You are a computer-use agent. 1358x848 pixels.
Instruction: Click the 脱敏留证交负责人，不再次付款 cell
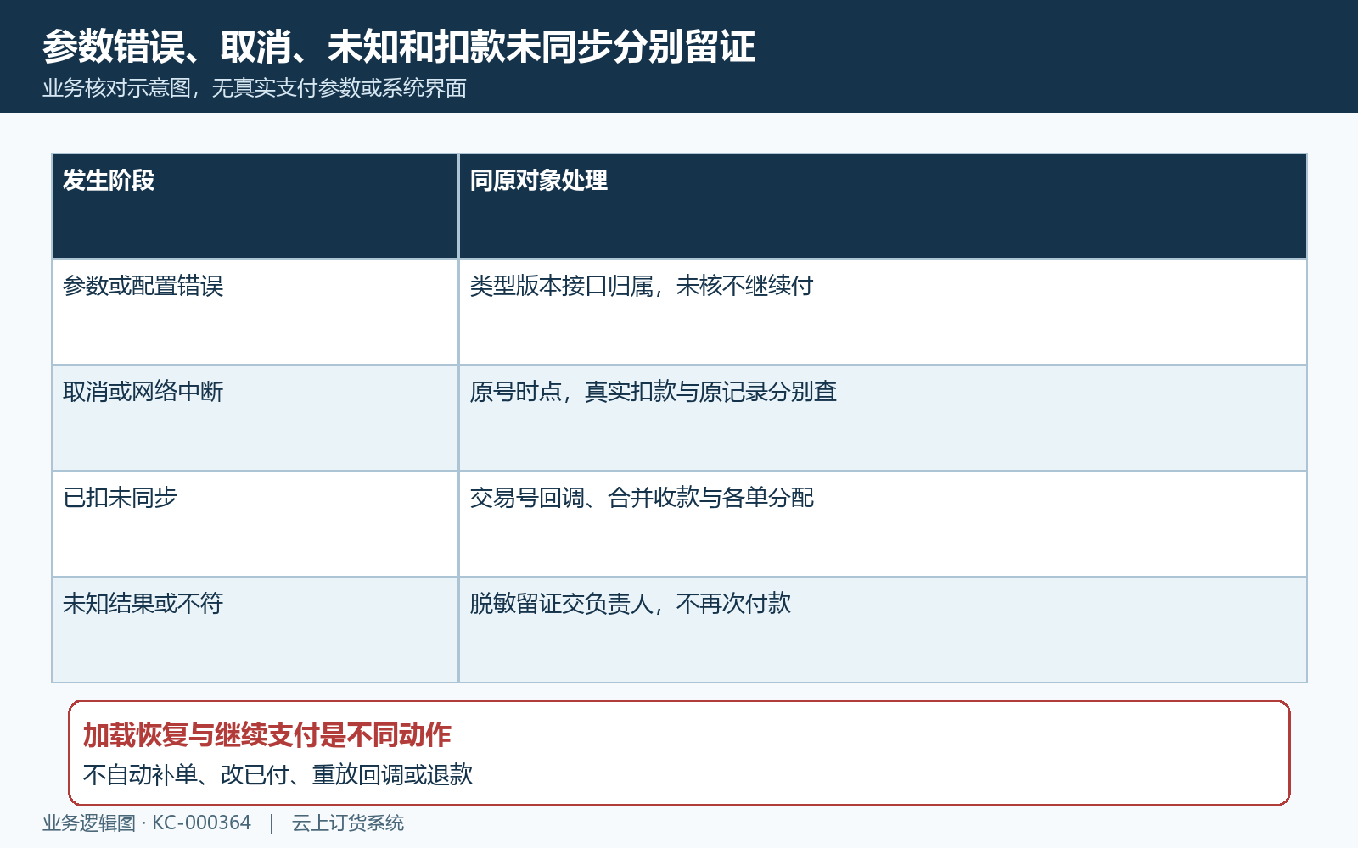click(x=883, y=630)
